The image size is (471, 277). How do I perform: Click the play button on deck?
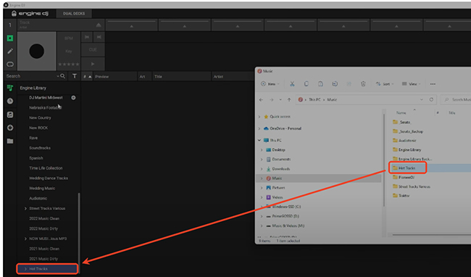(93, 64)
